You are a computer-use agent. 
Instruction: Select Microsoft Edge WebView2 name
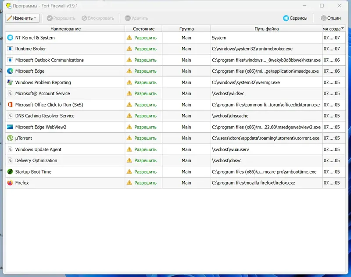point(41,127)
